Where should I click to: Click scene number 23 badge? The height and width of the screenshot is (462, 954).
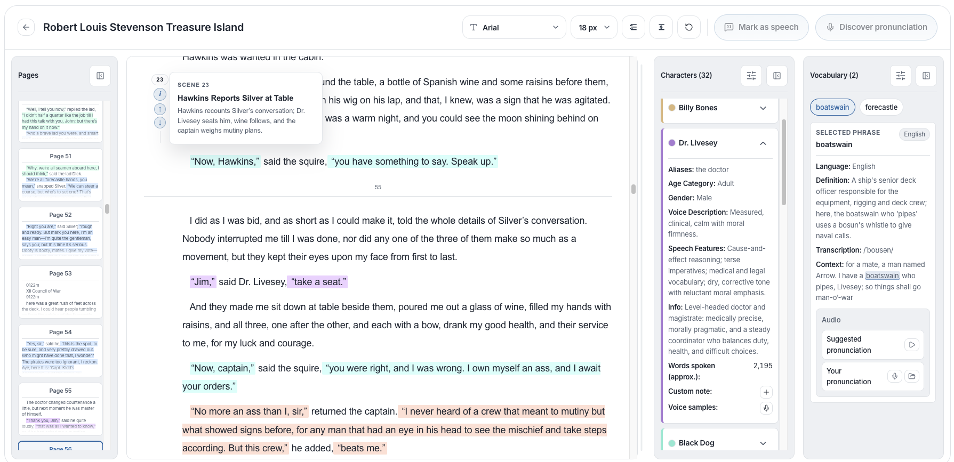point(160,79)
